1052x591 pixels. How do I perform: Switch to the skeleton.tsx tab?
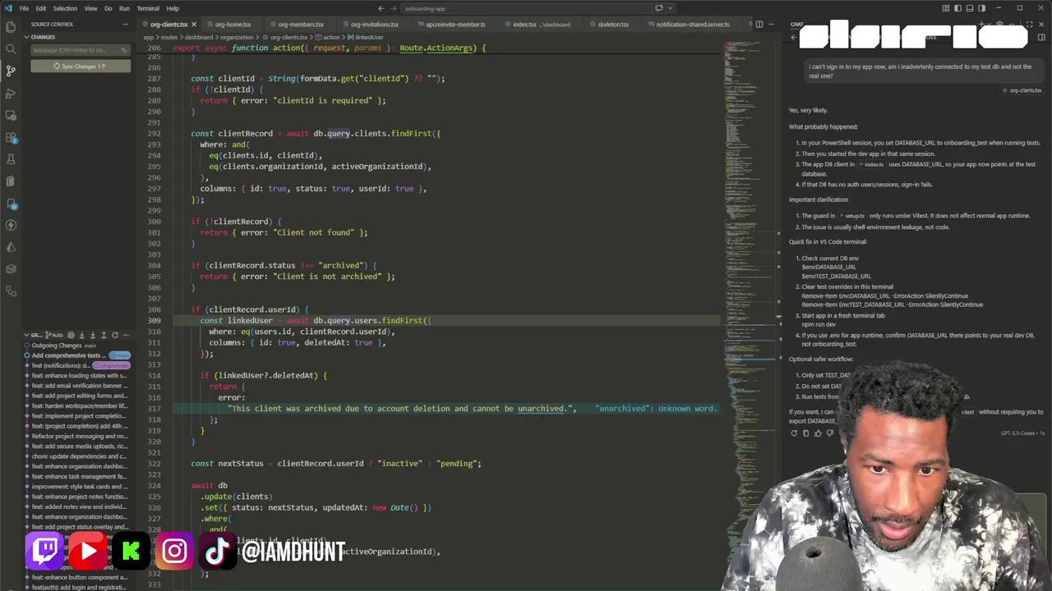pyautogui.click(x=613, y=25)
